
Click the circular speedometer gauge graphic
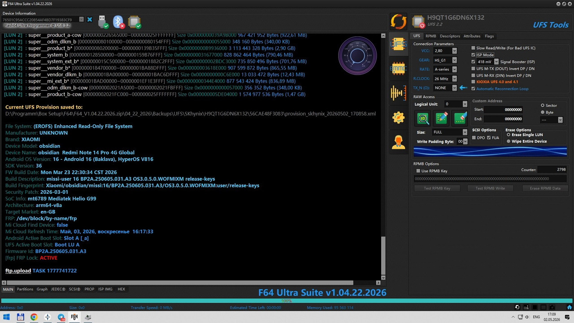click(357, 56)
